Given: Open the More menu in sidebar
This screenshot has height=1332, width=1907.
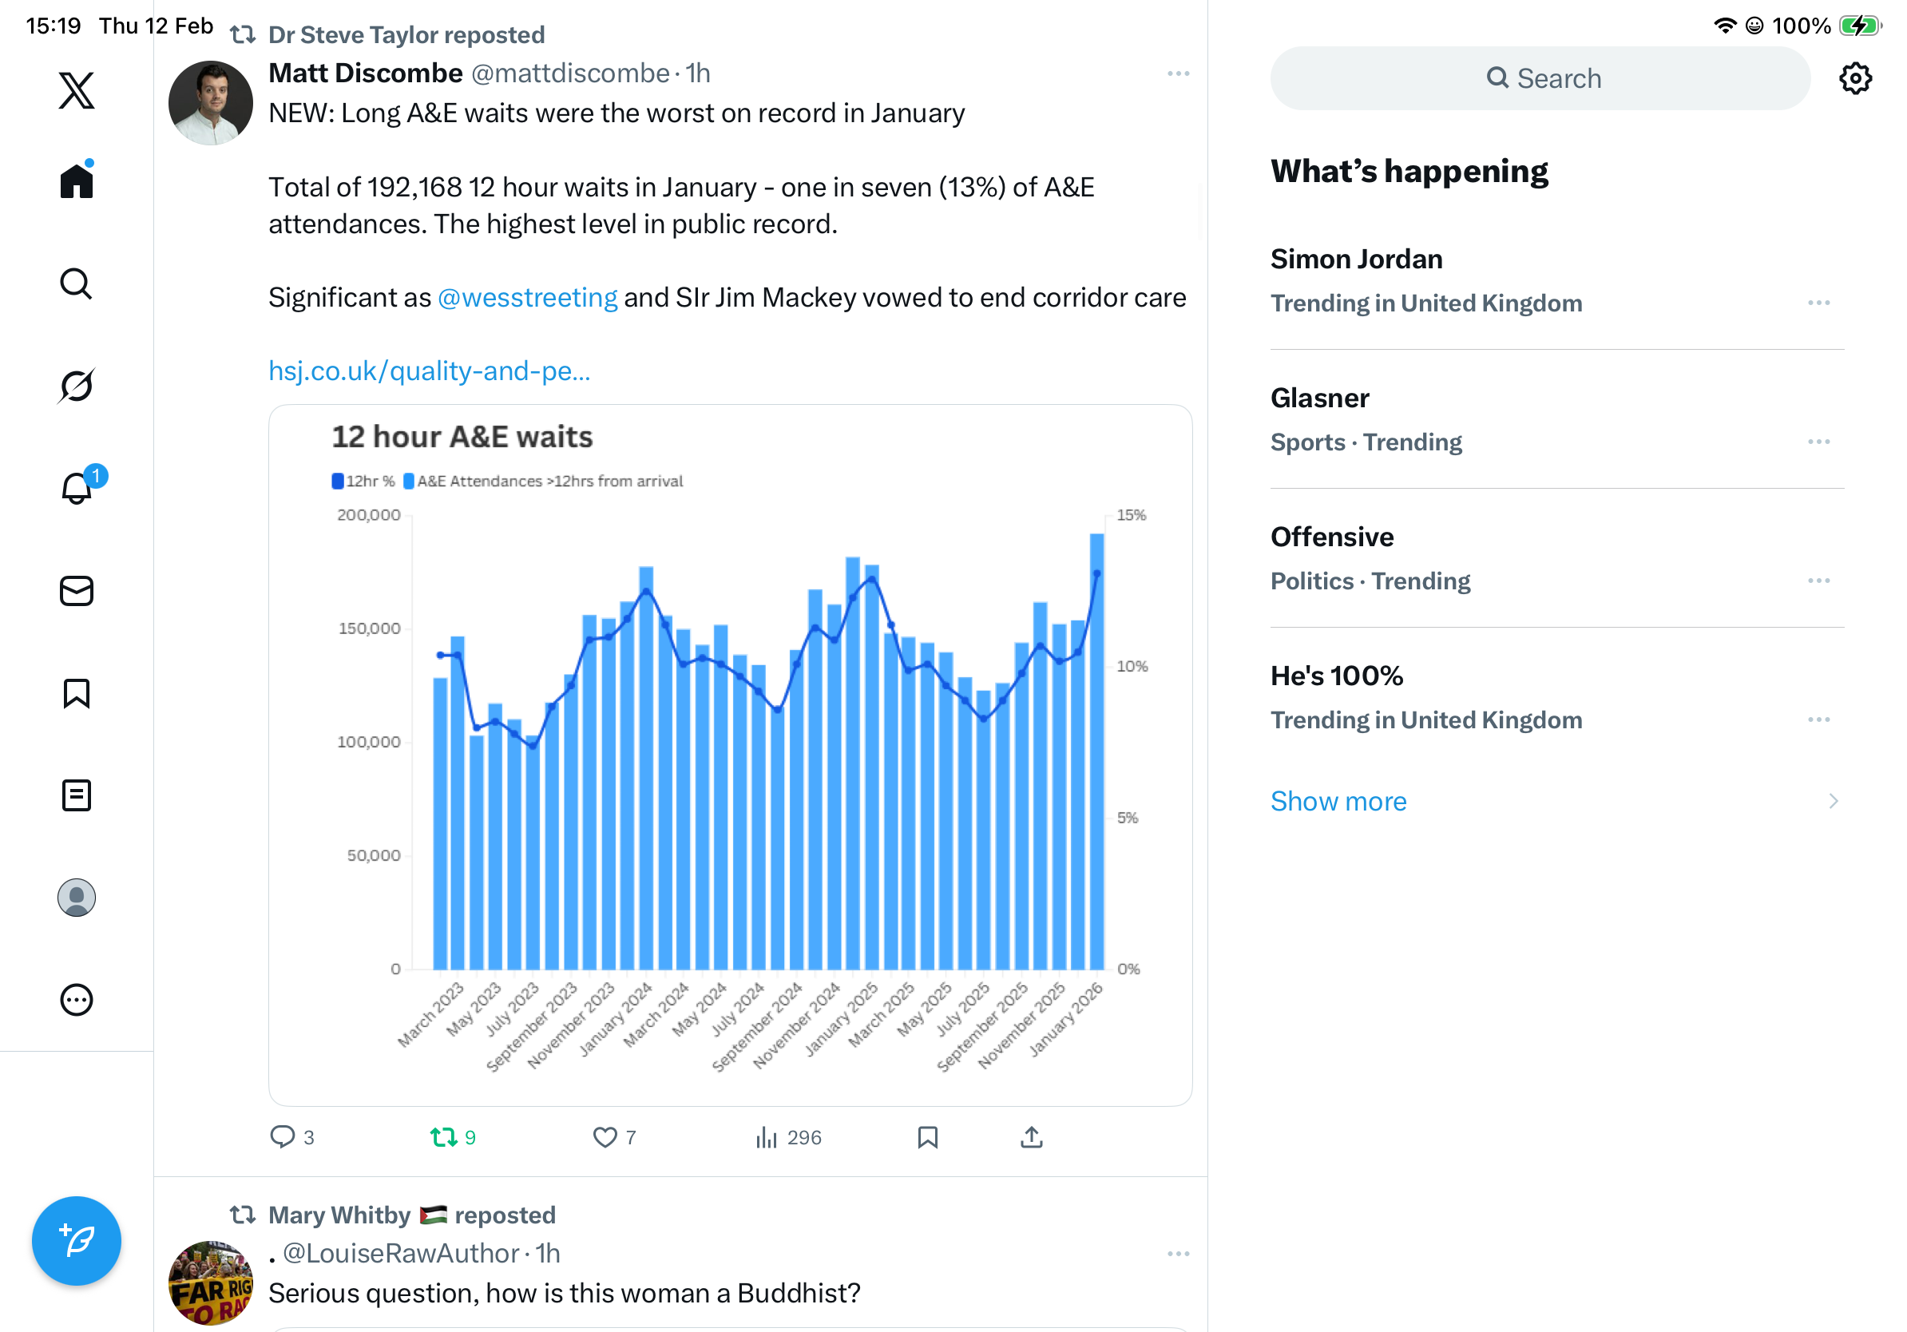Looking at the screenshot, I should click(77, 1000).
